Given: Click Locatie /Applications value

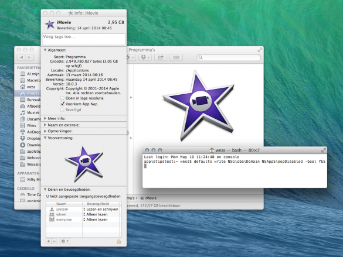Looking at the screenshot, I should click(x=77, y=70).
